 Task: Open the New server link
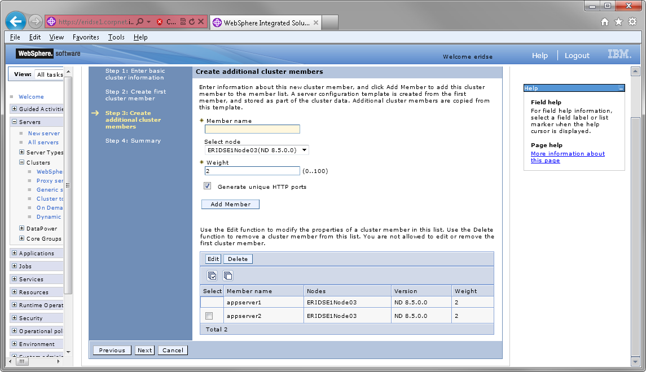tap(44, 134)
